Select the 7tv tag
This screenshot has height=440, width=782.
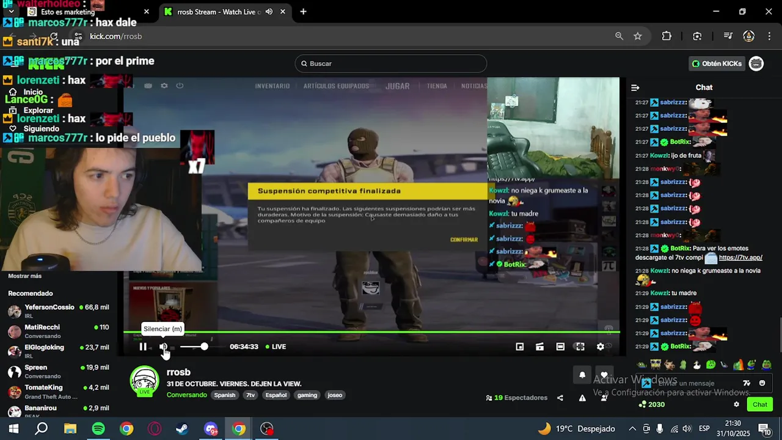pos(250,395)
